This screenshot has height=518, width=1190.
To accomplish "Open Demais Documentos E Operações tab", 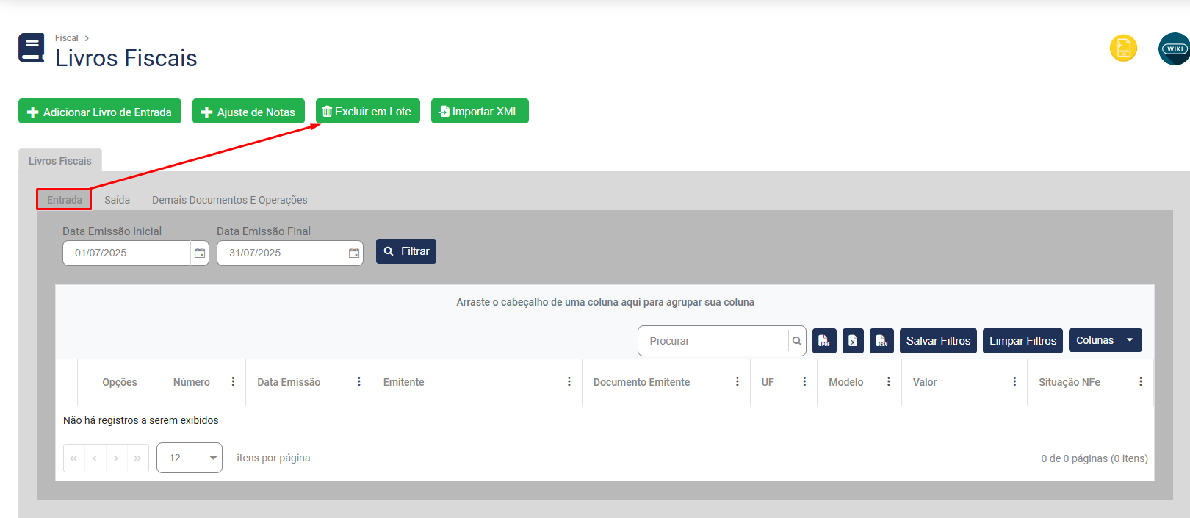I will click(229, 200).
